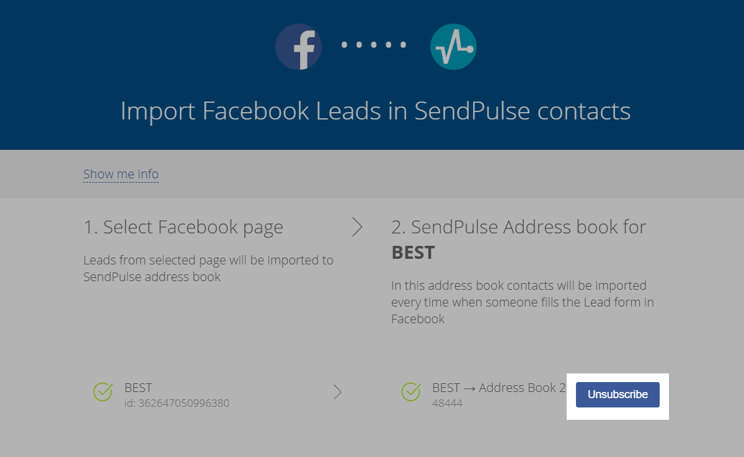Select the BEST → Address Book 2 entry
The width and height of the screenshot is (744, 457).
pyautogui.click(x=499, y=388)
